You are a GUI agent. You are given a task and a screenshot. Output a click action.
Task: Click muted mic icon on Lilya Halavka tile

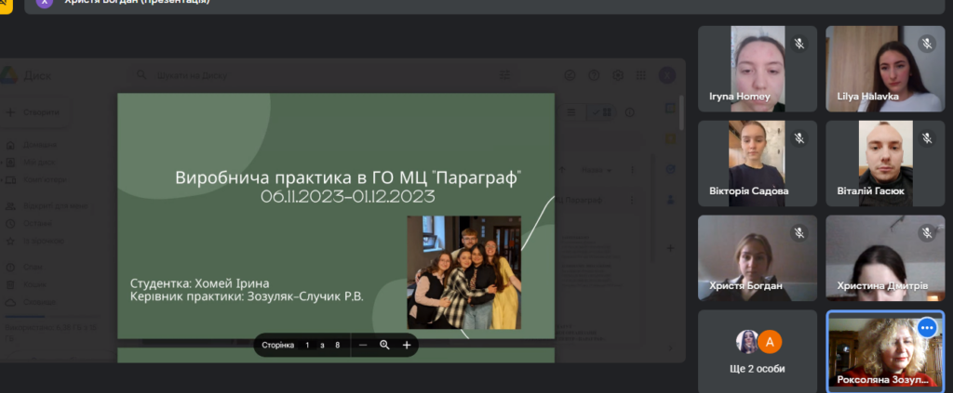926,44
